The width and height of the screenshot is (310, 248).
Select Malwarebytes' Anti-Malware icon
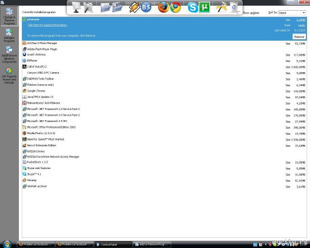24,103
